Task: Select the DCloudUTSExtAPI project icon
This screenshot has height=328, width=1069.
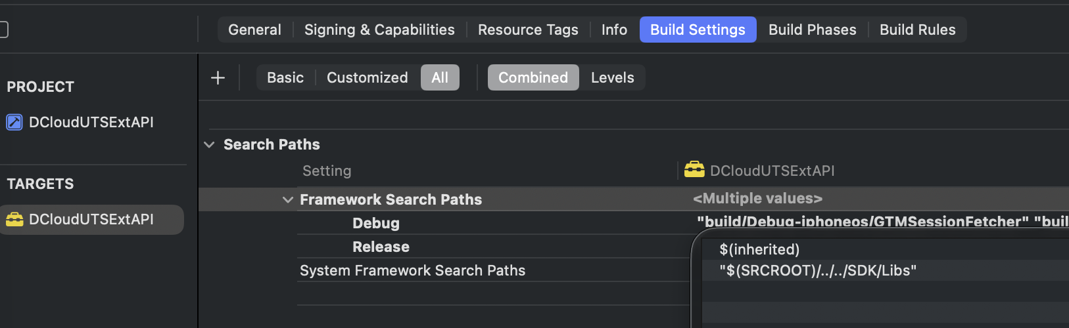Action: coord(14,122)
